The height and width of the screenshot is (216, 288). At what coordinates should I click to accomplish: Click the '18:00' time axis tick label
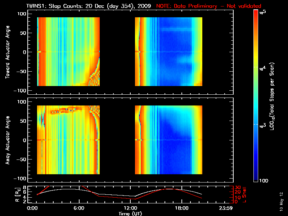click(x=182, y=208)
